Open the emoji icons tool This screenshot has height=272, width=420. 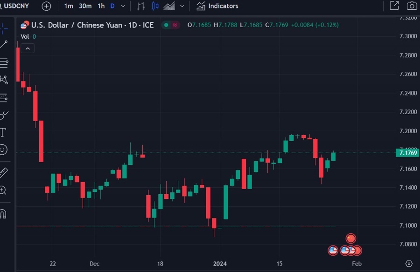point(3,150)
